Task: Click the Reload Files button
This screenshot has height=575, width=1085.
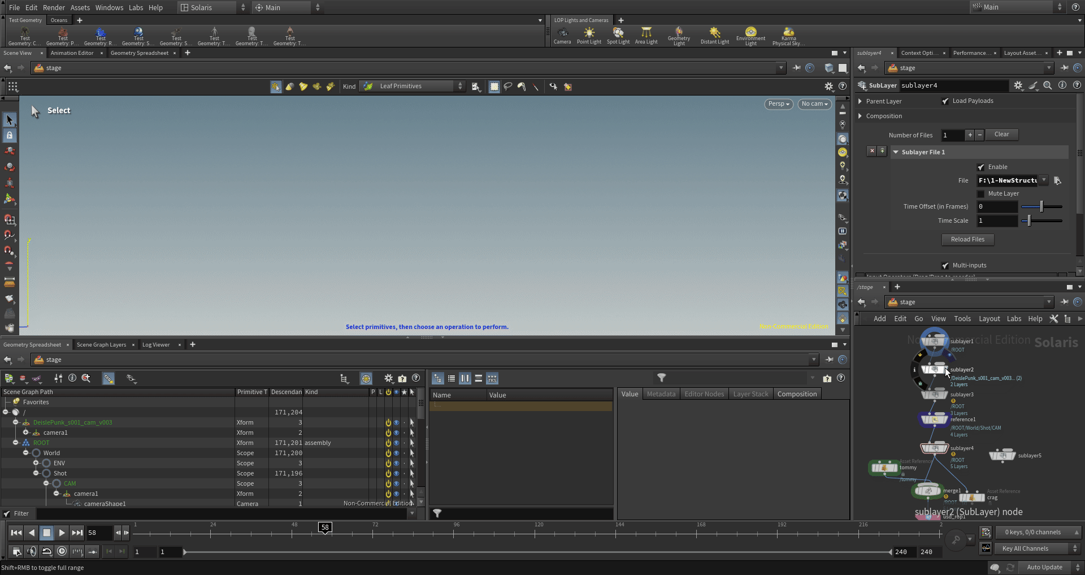Action: pyautogui.click(x=967, y=240)
